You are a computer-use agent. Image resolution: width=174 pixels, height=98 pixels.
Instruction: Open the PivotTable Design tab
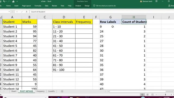tap(87, 6)
